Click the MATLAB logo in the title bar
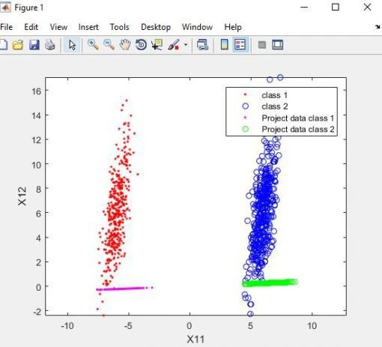The image size is (382, 347). coord(5,7)
